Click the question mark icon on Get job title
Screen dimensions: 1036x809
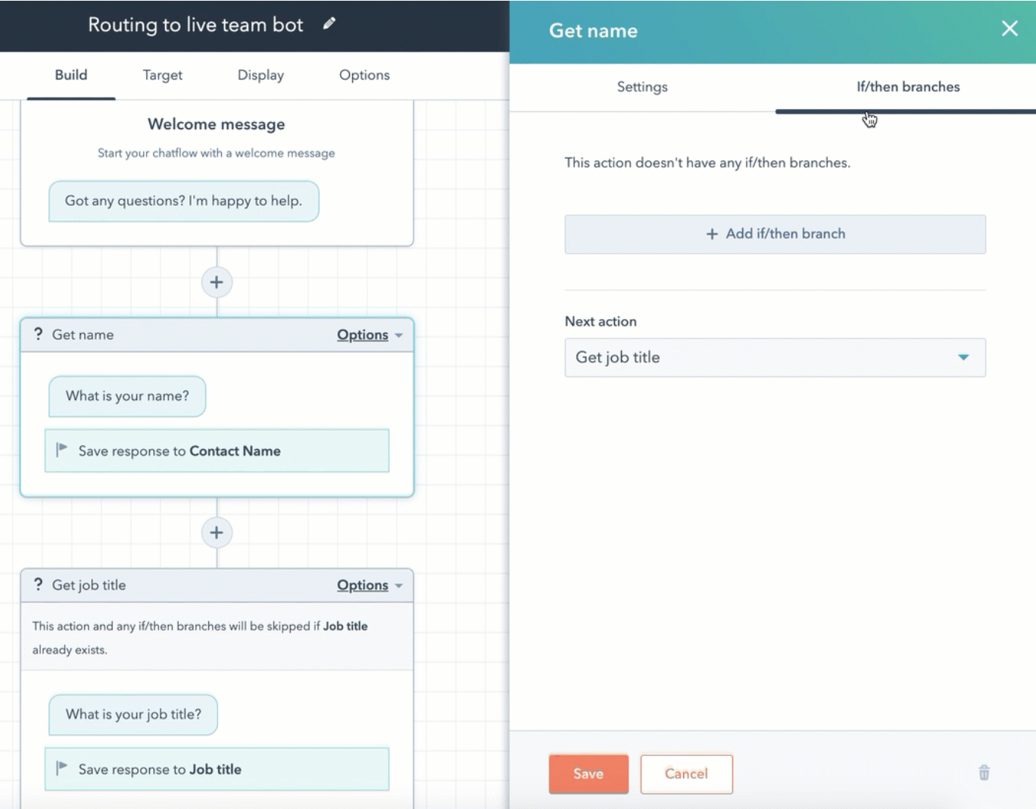click(38, 585)
